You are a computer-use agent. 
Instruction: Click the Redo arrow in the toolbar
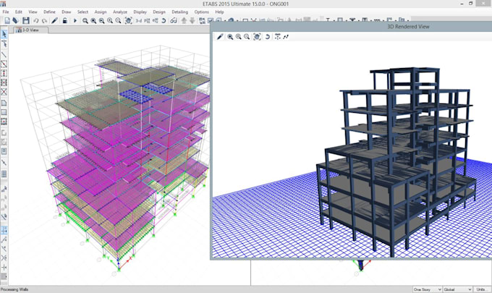tap(44, 20)
